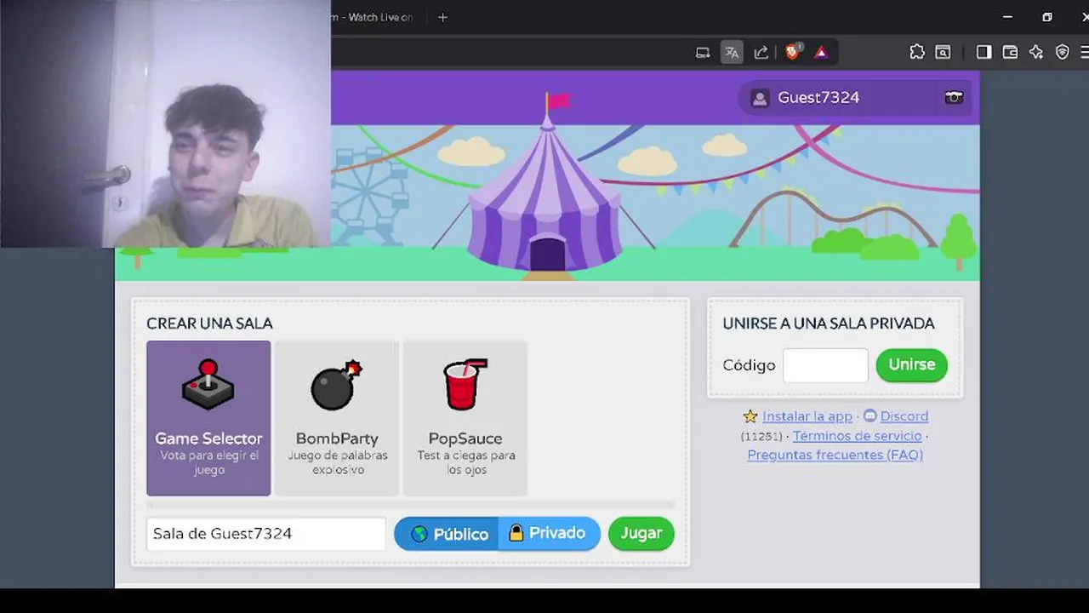This screenshot has height=613, width=1089.
Task: Open Leo AI sparkle icon
Action: pyautogui.click(x=1035, y=52)
